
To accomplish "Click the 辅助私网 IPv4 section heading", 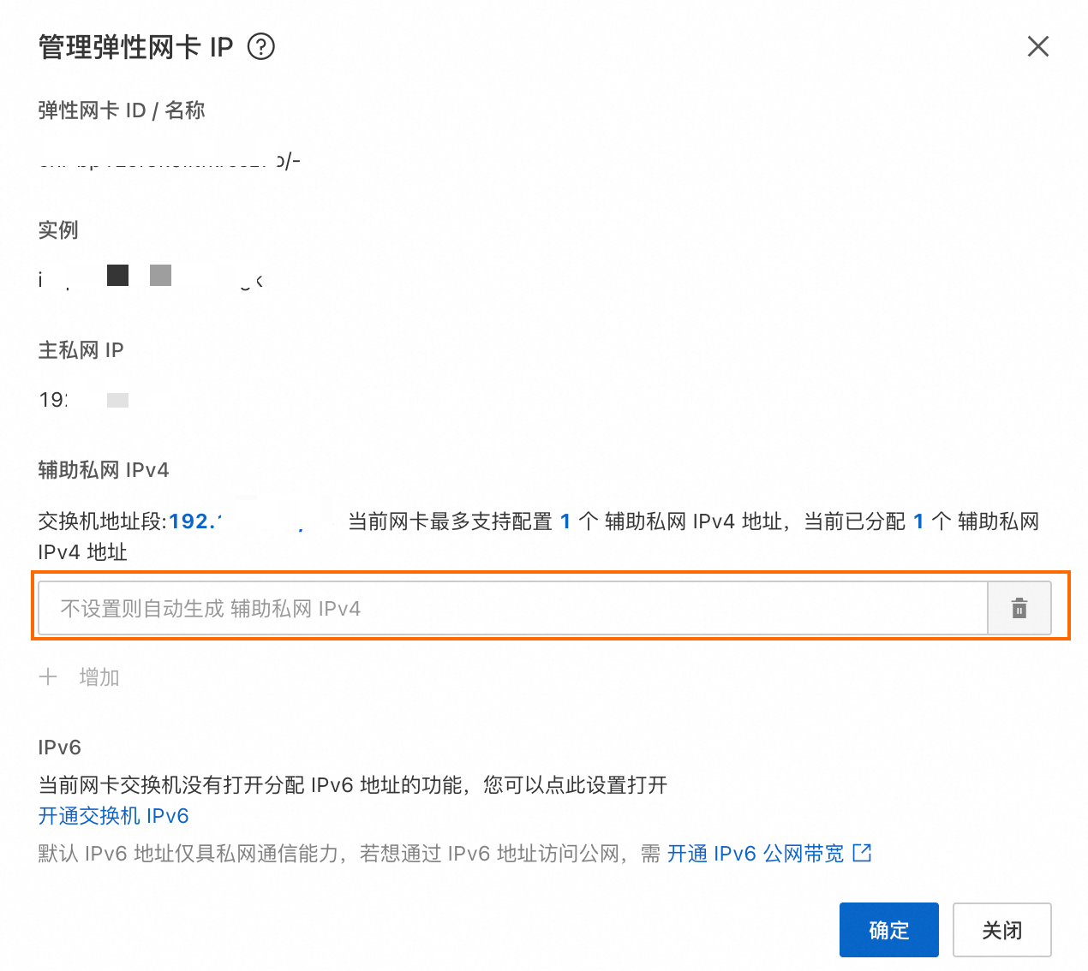I will coord(104,470).
